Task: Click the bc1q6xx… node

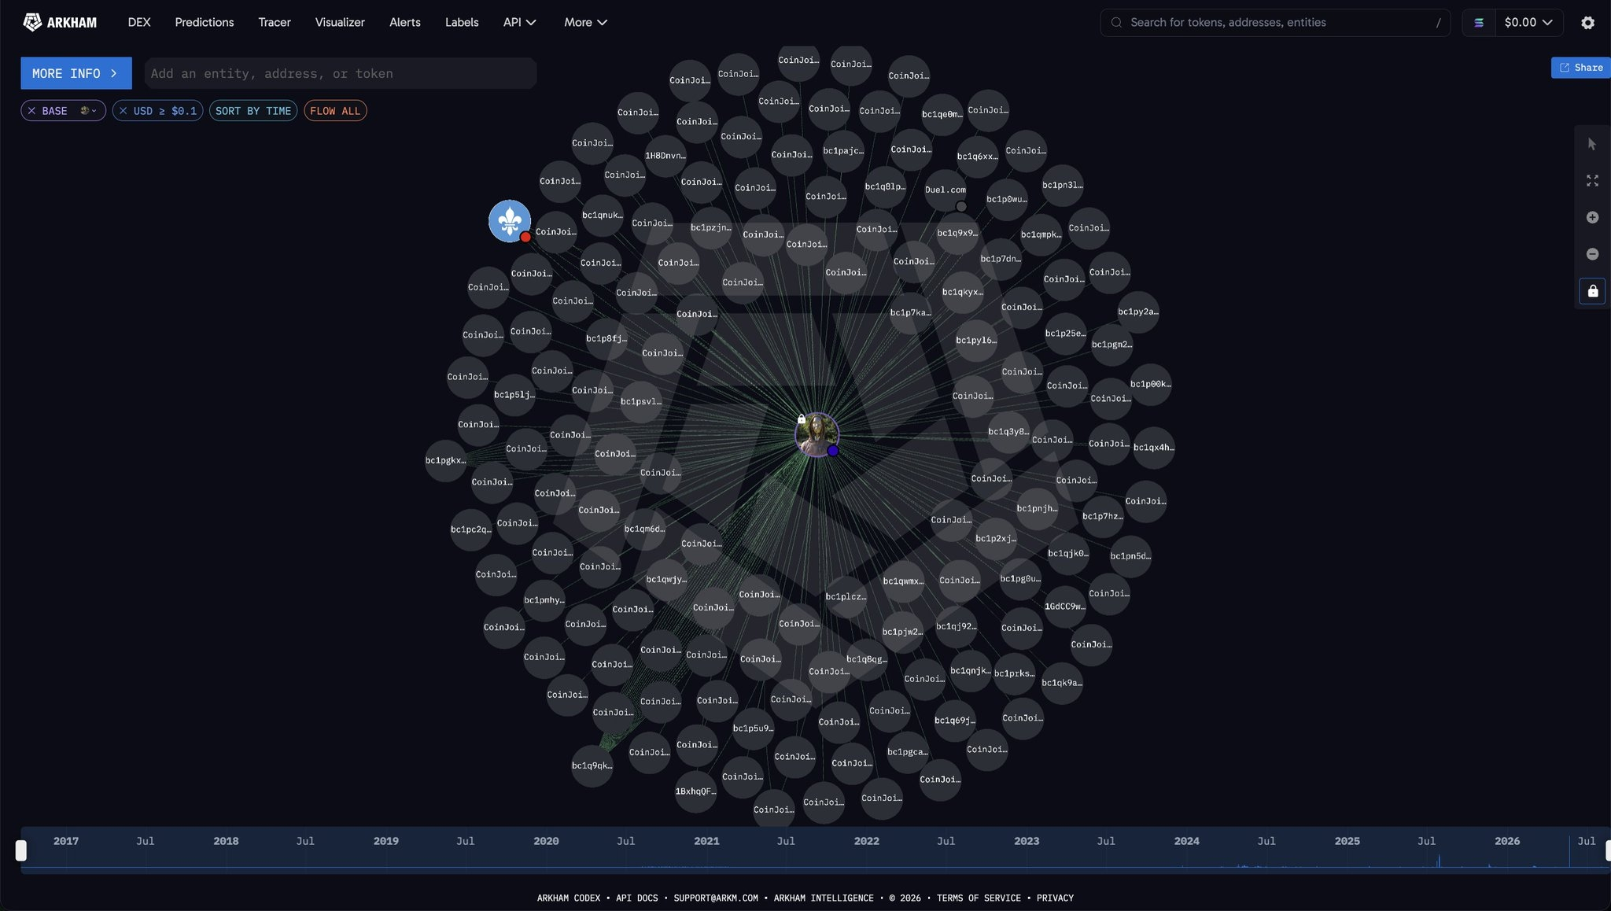Action: [x=977, y=157]
